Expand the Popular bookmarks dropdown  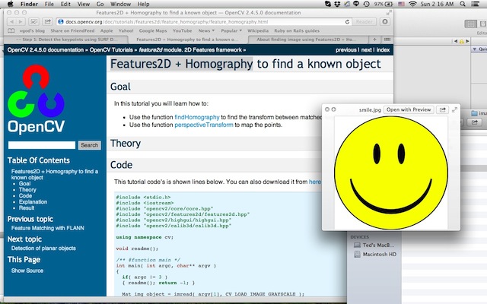point(231,30)
